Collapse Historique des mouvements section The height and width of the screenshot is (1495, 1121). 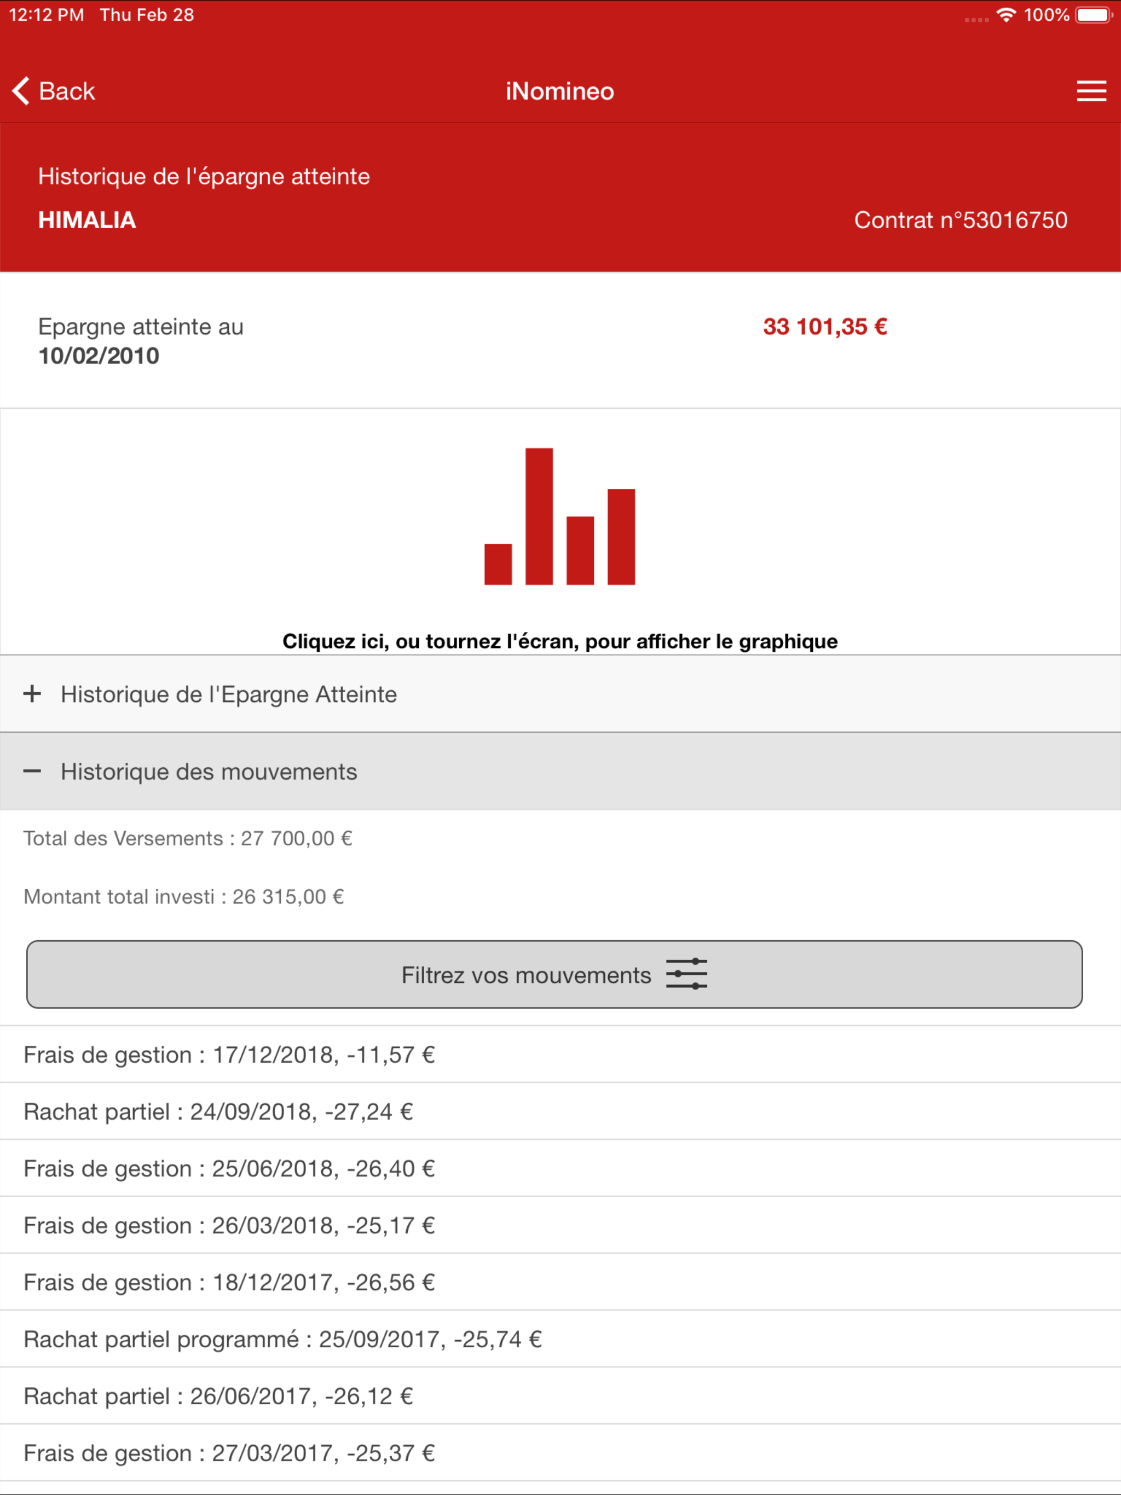pyautogui.click(x=560, y=772)
